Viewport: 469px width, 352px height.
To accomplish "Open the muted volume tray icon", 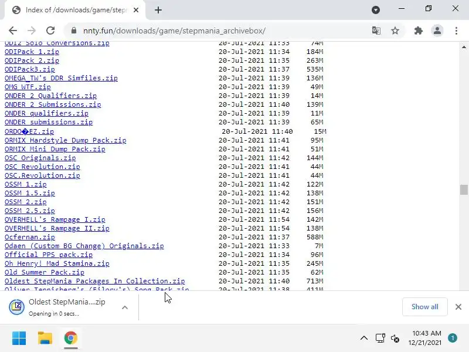I will click(395, 339).
